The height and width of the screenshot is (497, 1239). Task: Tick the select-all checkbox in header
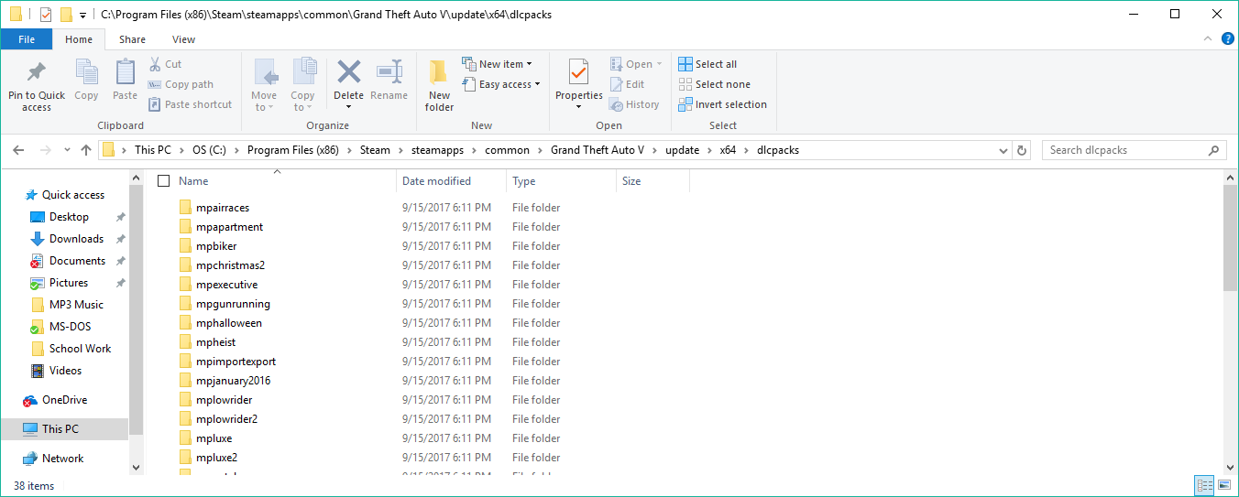click(x=164, y=181)
